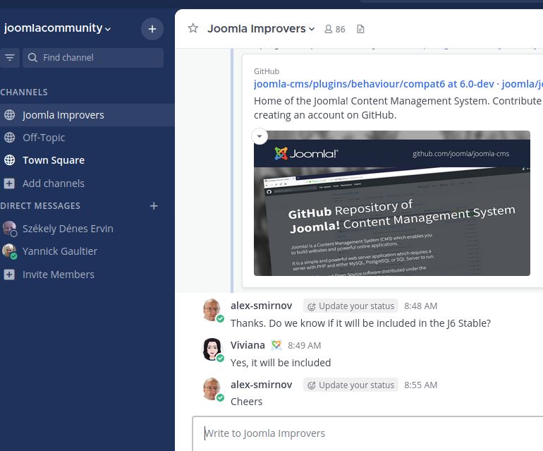The image size is (543, 451).
Task: Open the Town Square channel
Action: [x=87, y=160]
